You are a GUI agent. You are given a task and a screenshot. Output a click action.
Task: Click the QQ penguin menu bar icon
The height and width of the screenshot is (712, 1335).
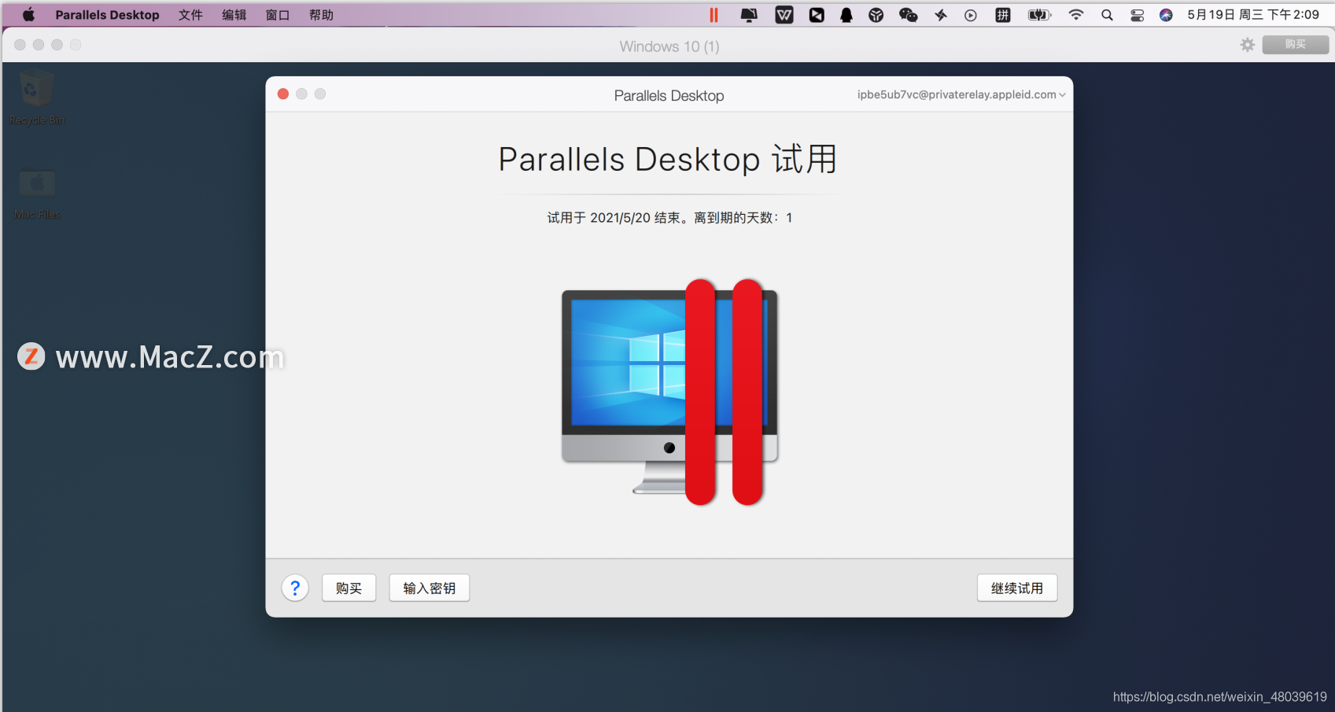[846, 15]
